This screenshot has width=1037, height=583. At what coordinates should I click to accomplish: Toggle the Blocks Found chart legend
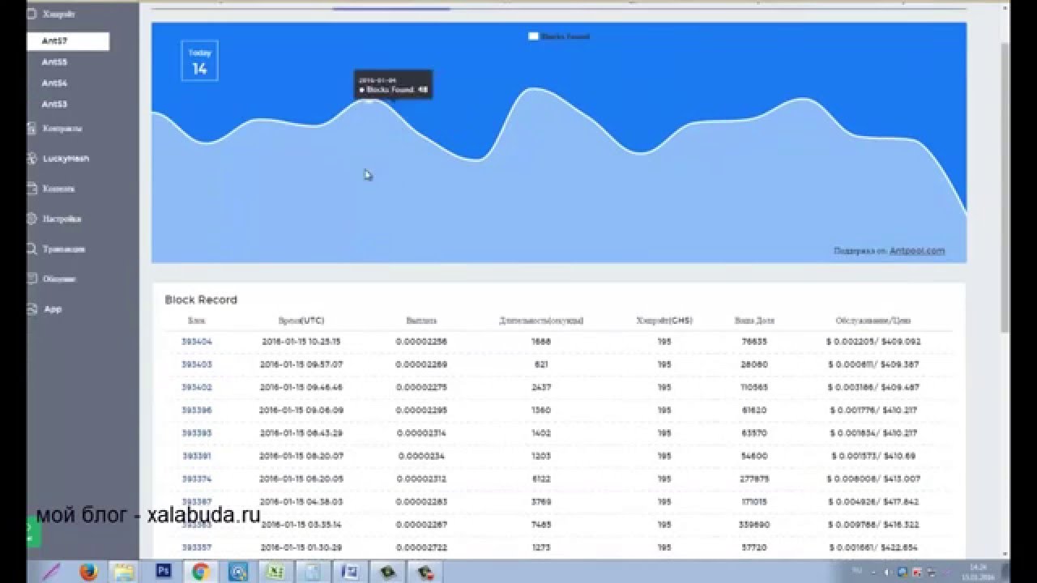559,36
